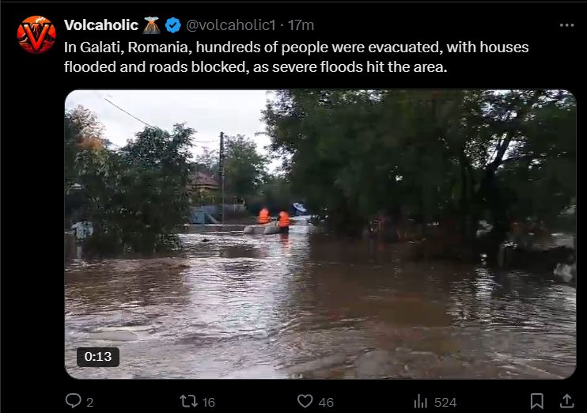The image size is (587, 413).
Task: Click the Volcaholic display name
Action: click(101, 25)
